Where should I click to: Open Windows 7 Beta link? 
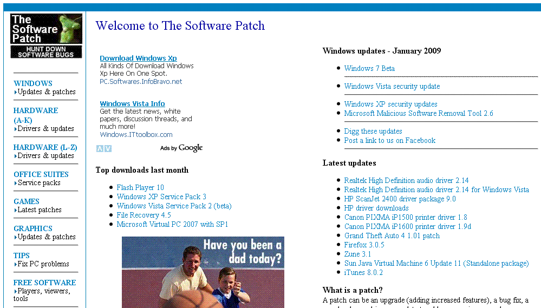pyautogui.click(x=369, y=69)
